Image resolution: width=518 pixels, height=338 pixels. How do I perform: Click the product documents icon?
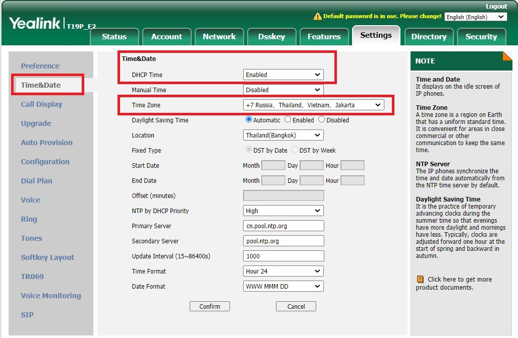[420, 279]
